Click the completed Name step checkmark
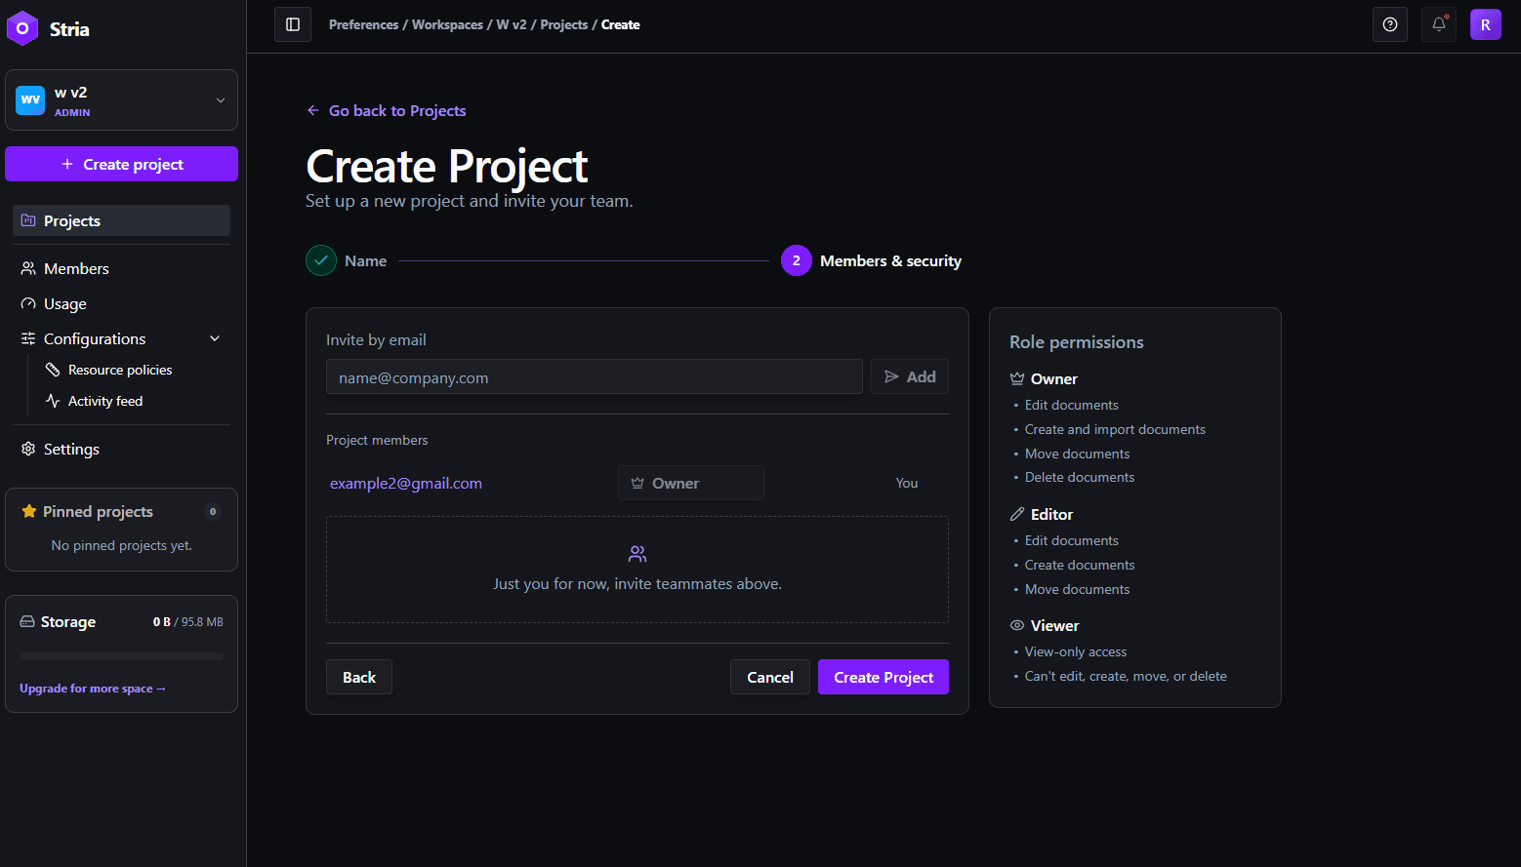The height and width of the screenshot is (867, 1521). coord(321,260)
